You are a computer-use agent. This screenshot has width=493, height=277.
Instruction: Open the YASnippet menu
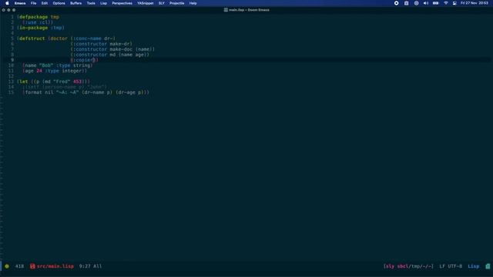tap(146, 3)
